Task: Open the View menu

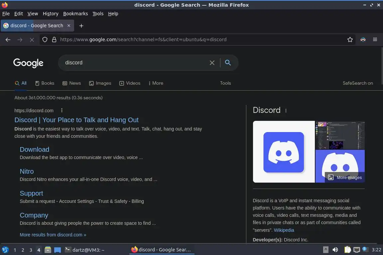Action: 33,14
